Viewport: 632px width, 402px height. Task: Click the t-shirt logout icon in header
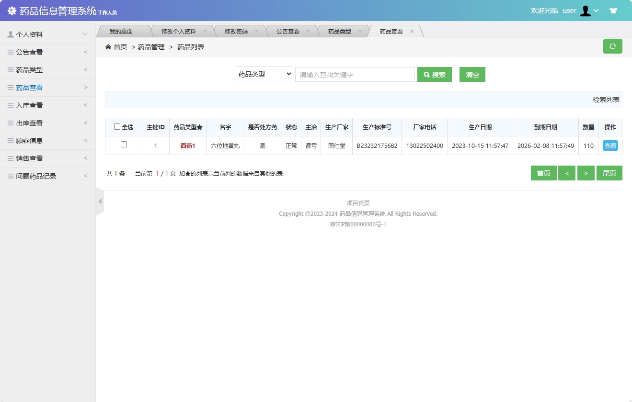(613, 10)
